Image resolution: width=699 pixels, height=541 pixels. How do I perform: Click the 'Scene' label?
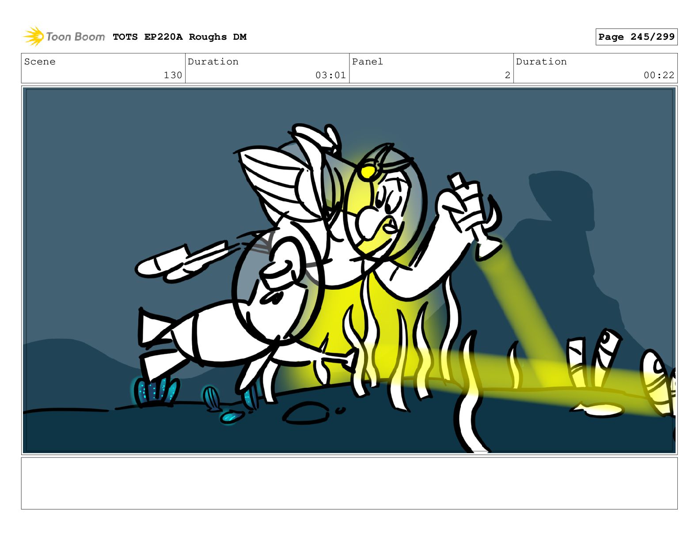point(40,62)
